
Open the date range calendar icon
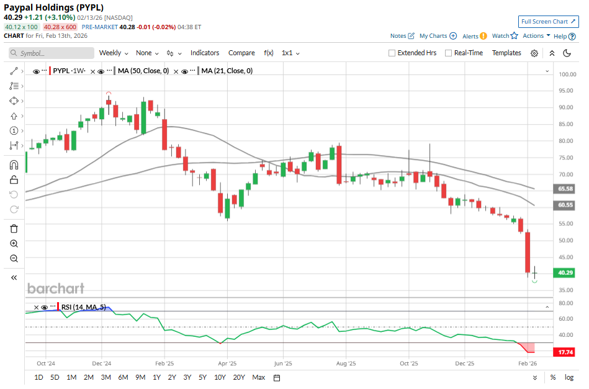277,378
